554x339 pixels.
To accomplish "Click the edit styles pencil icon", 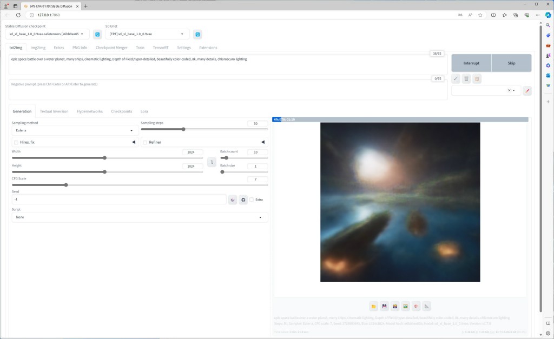I will [x=527, y=91].
